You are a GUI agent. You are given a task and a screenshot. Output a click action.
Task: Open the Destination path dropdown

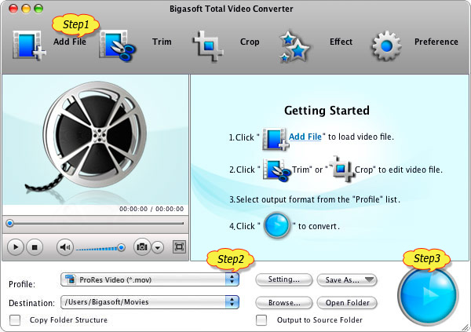[150, 302]
